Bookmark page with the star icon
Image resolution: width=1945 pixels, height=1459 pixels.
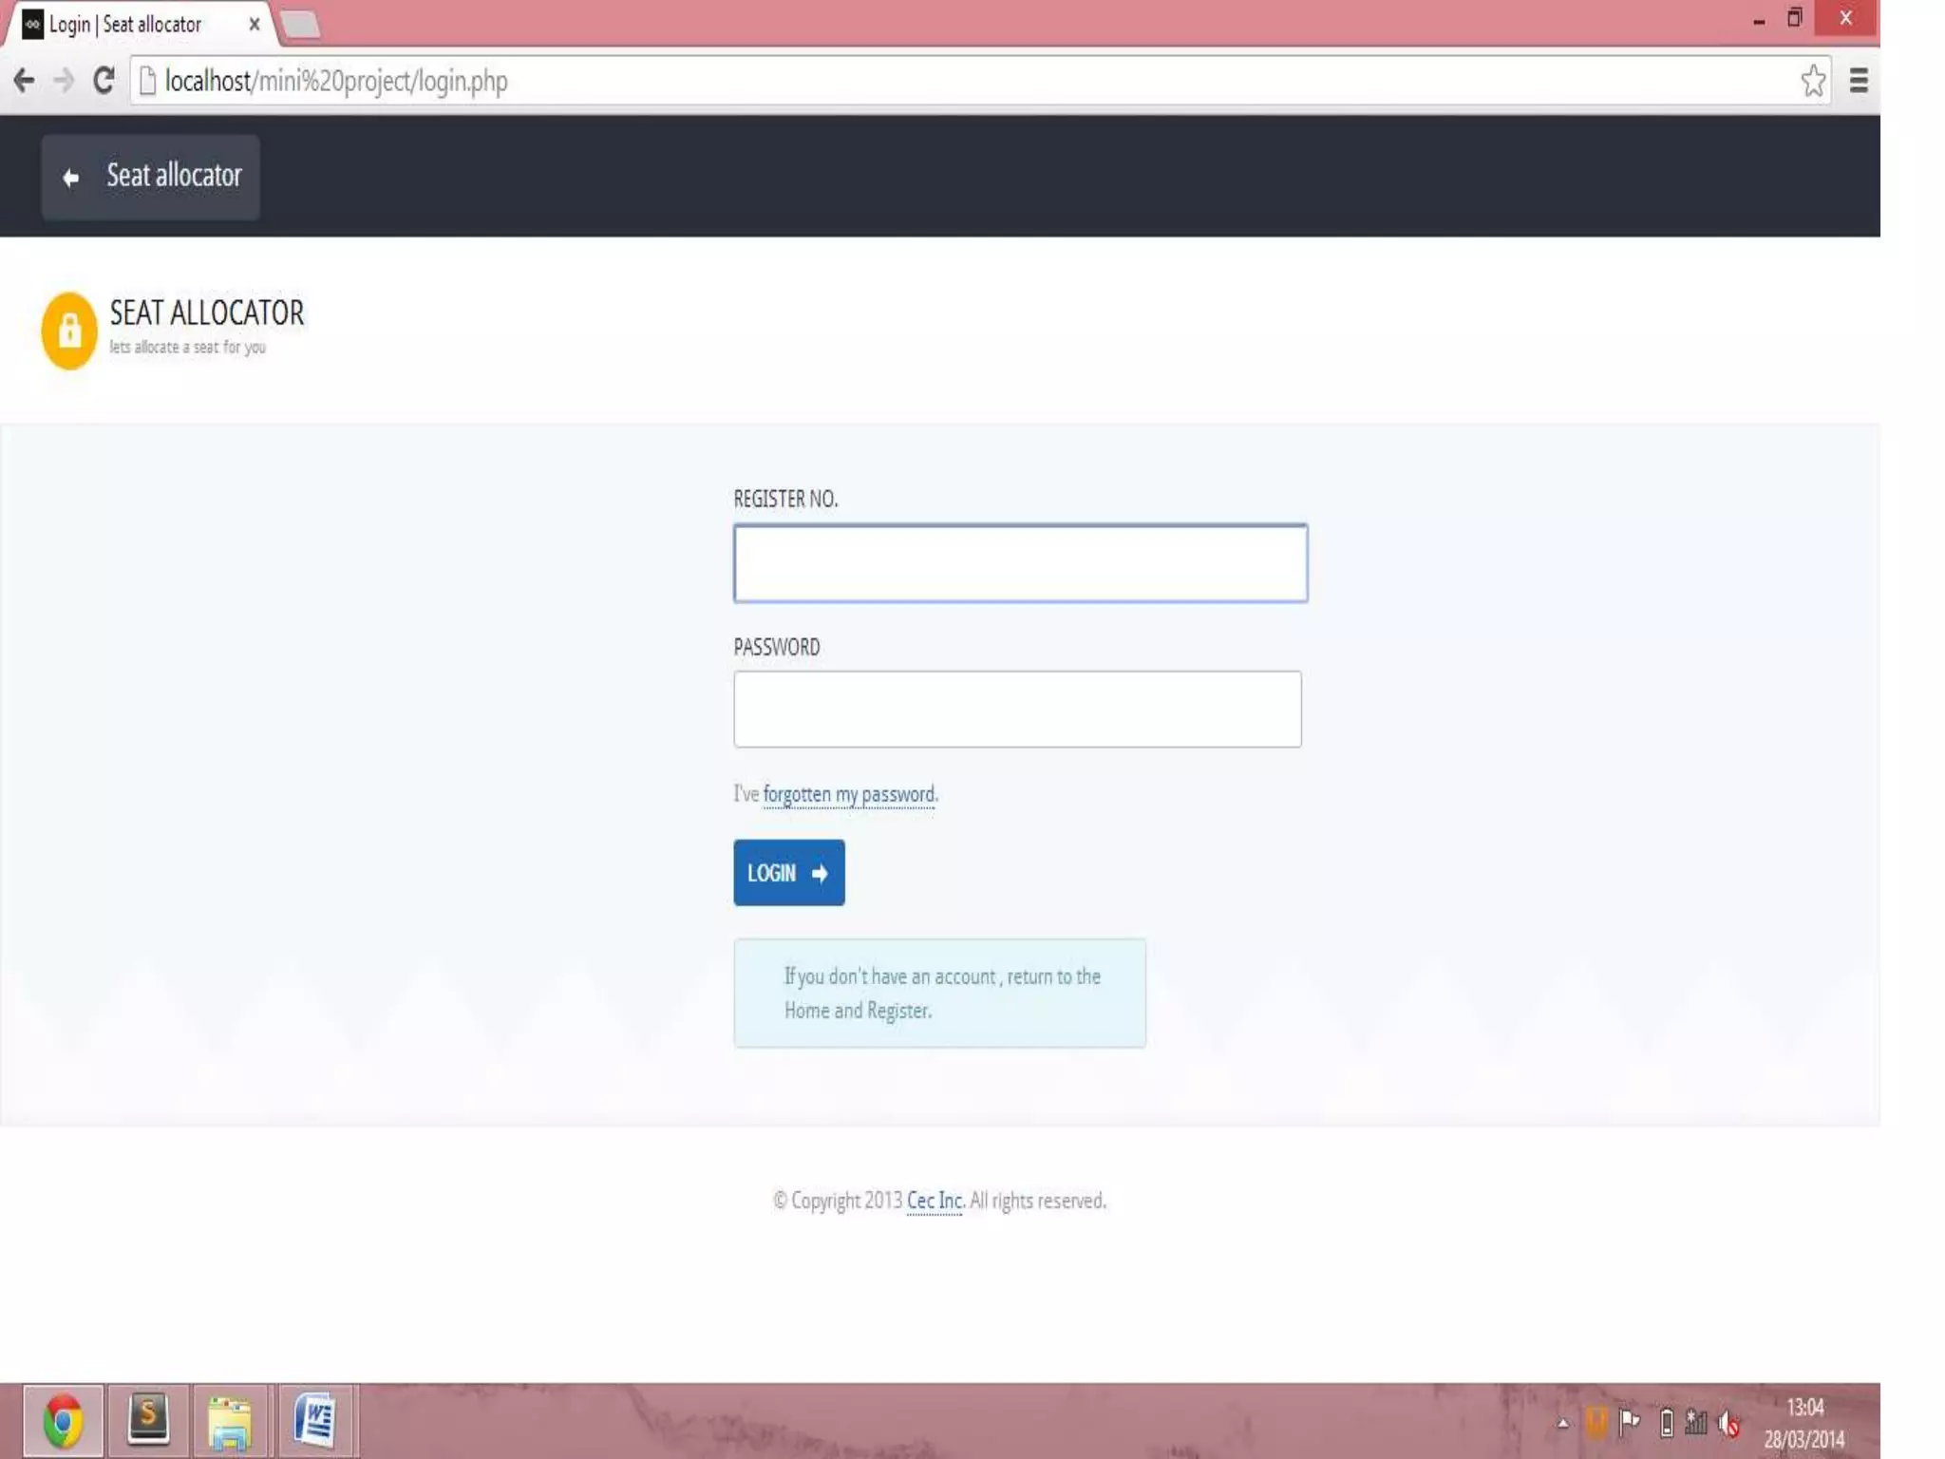click(x=1812, y=81)
